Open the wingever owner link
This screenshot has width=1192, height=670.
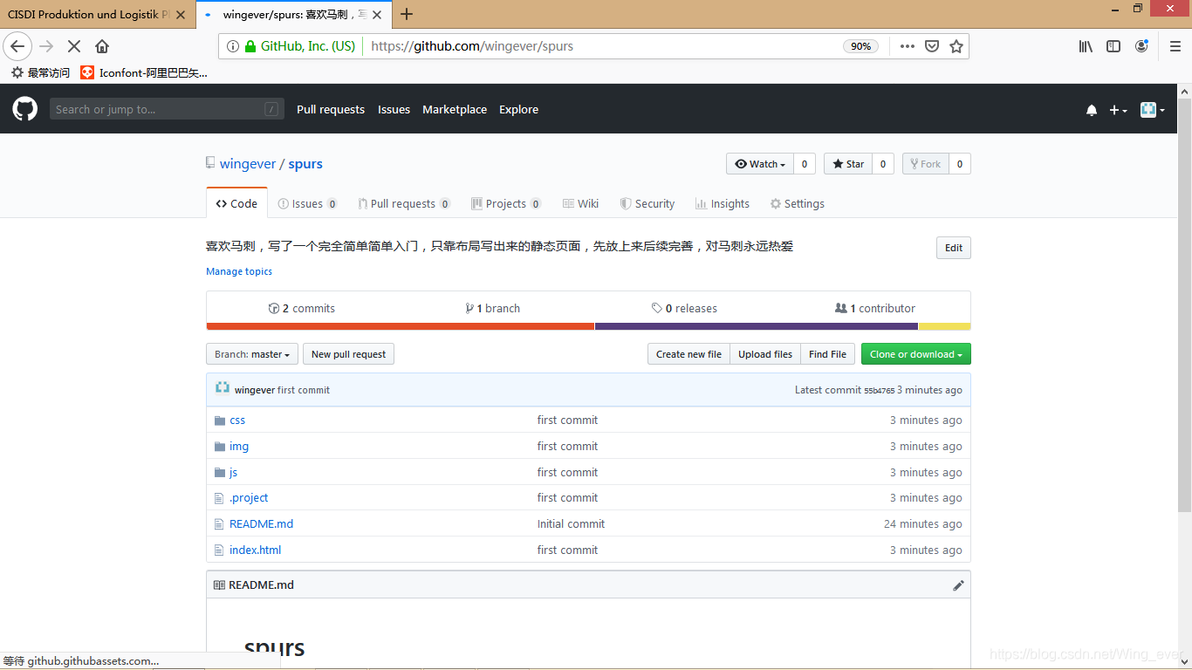point(248,164)
